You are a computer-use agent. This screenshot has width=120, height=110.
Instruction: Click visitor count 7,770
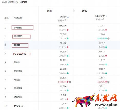point(64,104)
